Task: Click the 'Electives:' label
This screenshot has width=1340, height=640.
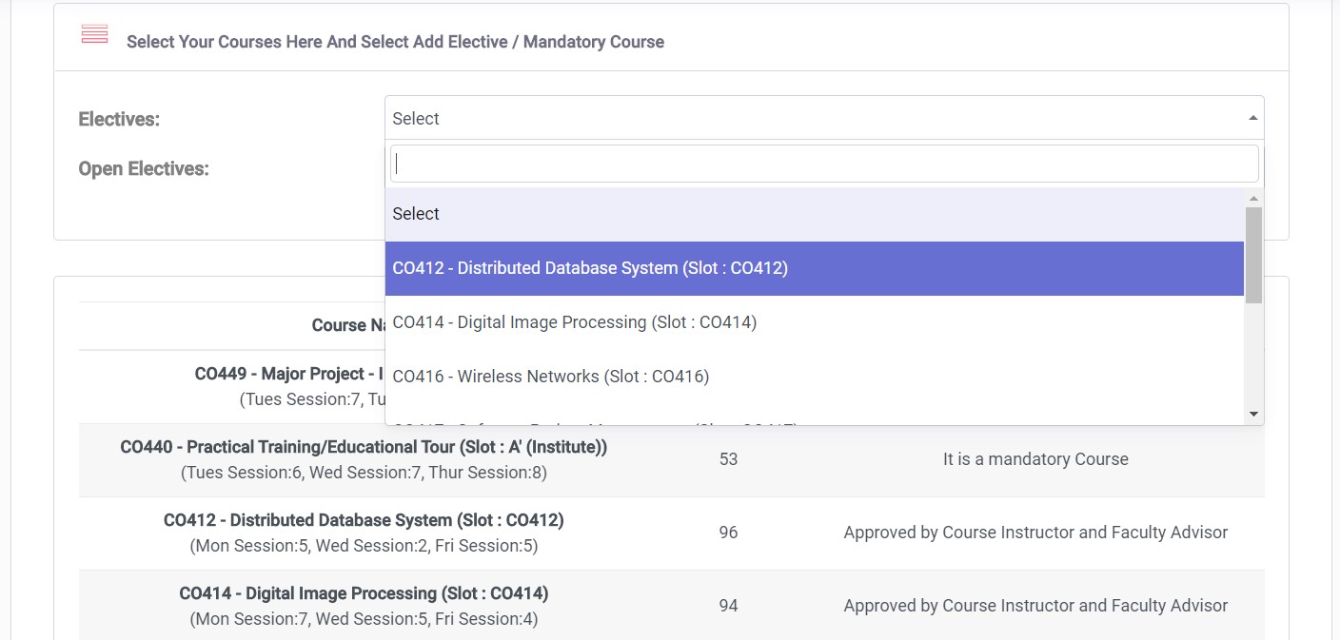Action: coord(119,119)
